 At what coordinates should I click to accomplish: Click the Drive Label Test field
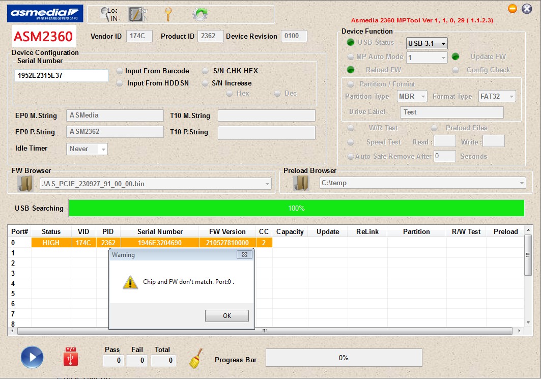451,112
